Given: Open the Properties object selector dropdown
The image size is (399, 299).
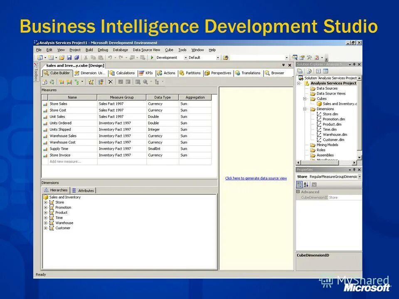Looking at the screenshot, I should (360, 176).
